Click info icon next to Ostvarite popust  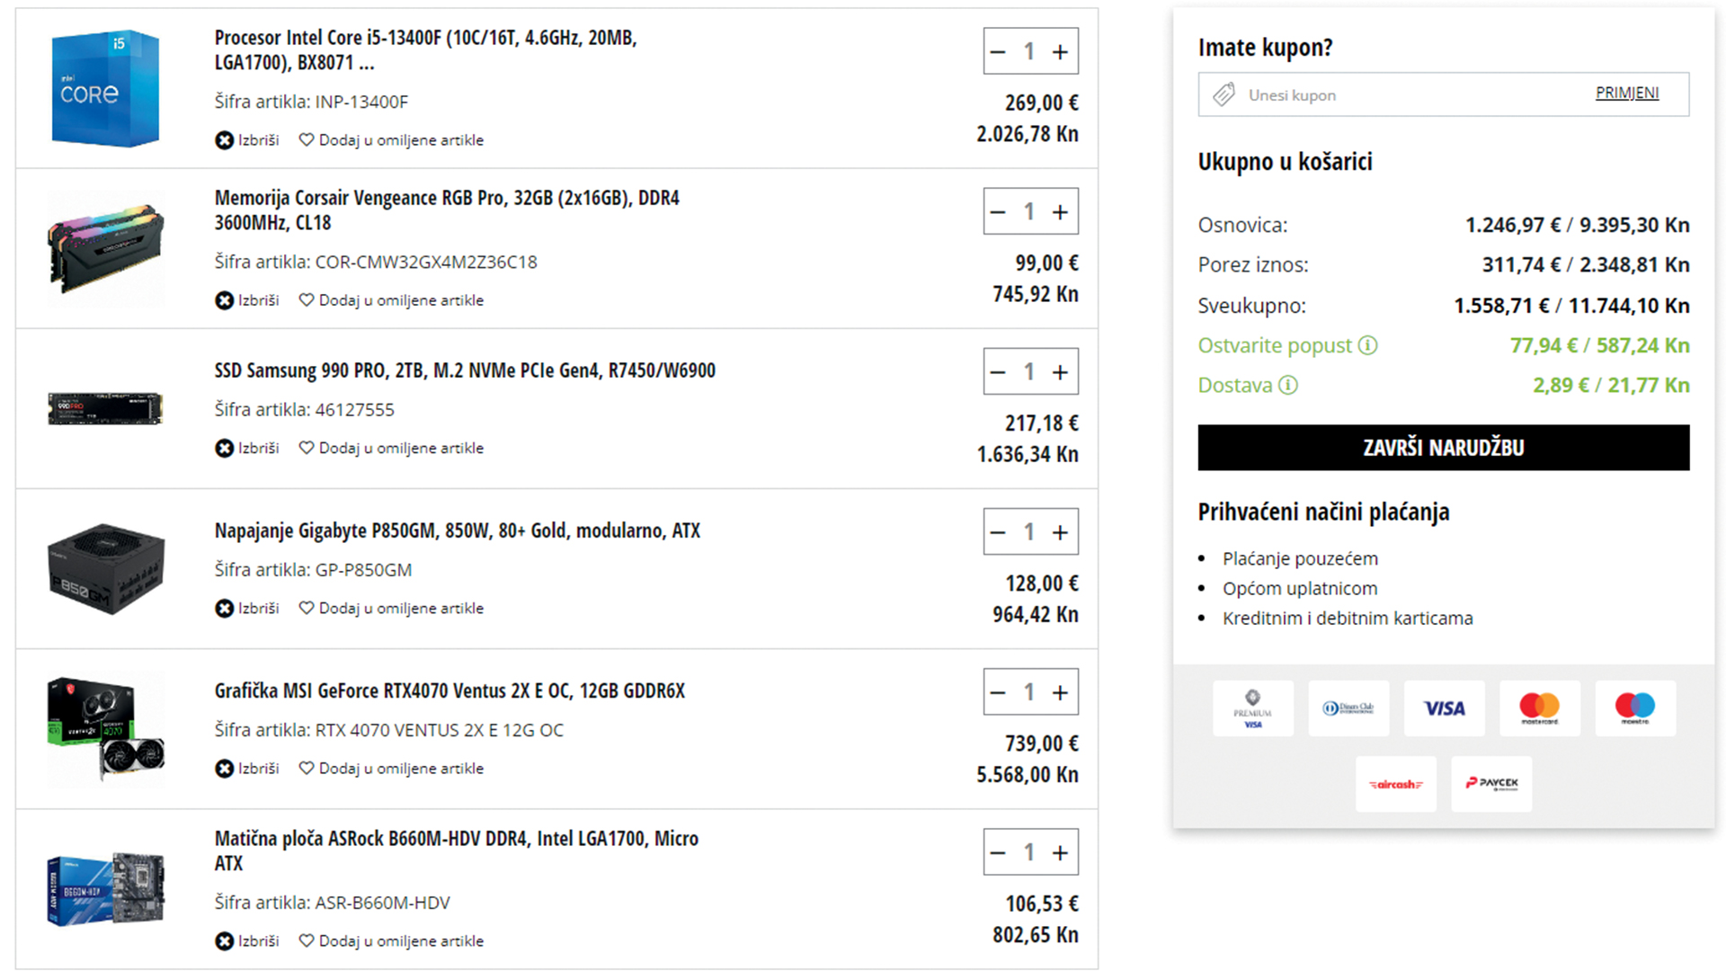1367,345
